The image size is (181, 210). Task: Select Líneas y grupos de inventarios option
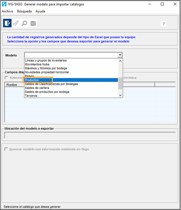[x=71, y=61]
